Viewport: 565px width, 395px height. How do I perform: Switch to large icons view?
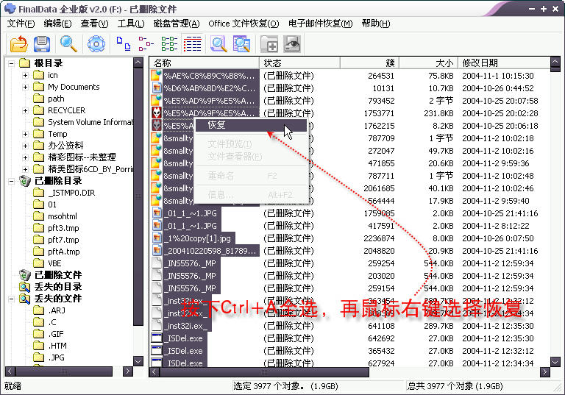(x=124, y=44)
